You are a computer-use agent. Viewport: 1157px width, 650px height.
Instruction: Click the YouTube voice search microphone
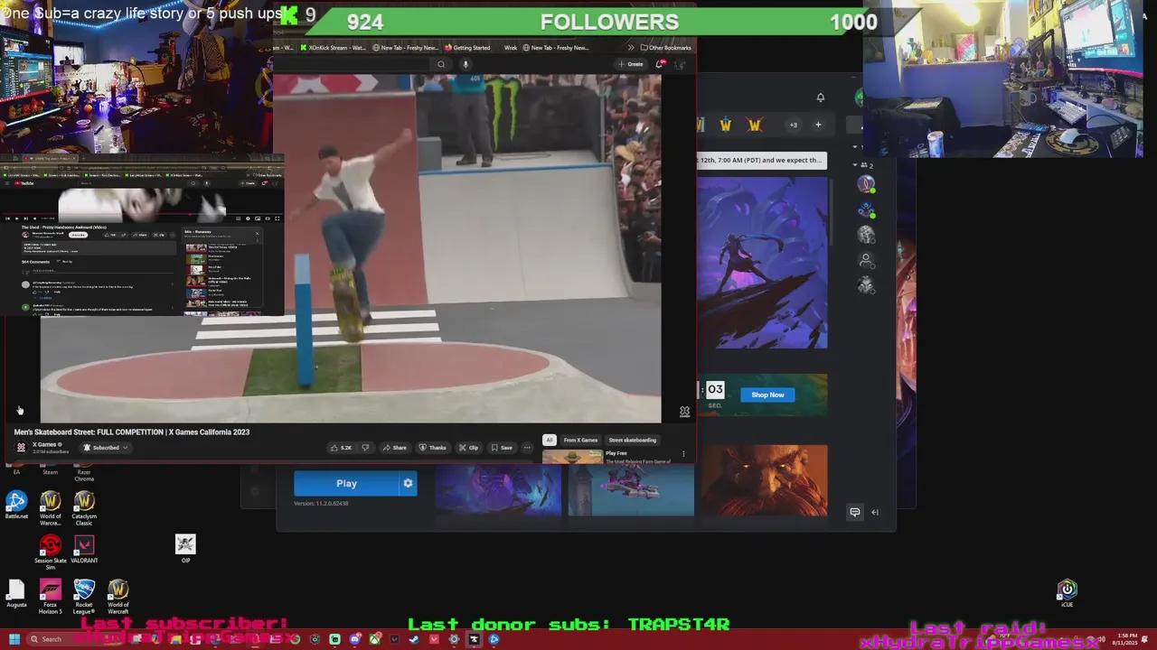466,64
